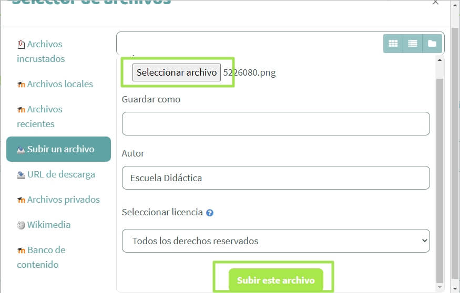
Task: Click the Moodle icon beside Archivos locales
Action: tap(21, 85)
